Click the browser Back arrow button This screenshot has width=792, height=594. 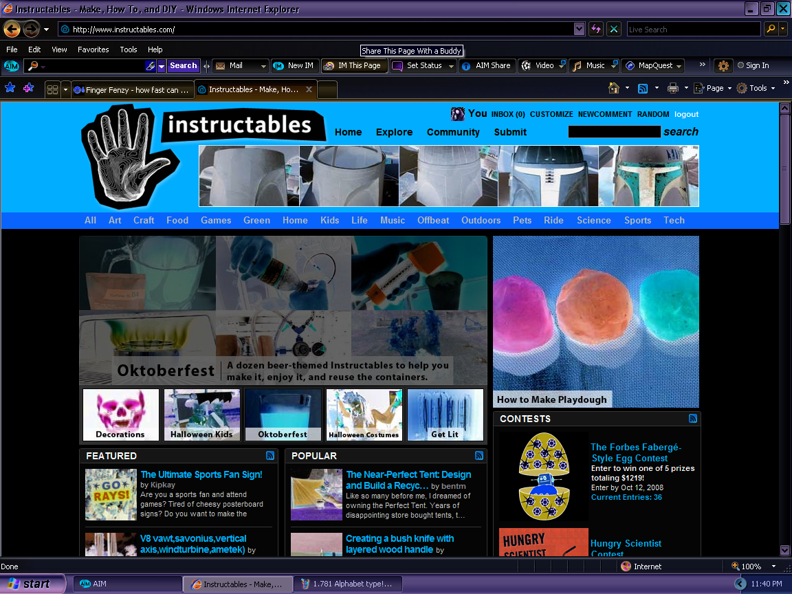coord(12,30)
